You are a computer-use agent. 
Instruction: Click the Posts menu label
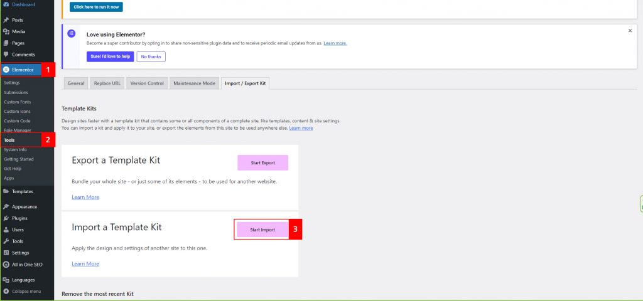tap(18, 20)
